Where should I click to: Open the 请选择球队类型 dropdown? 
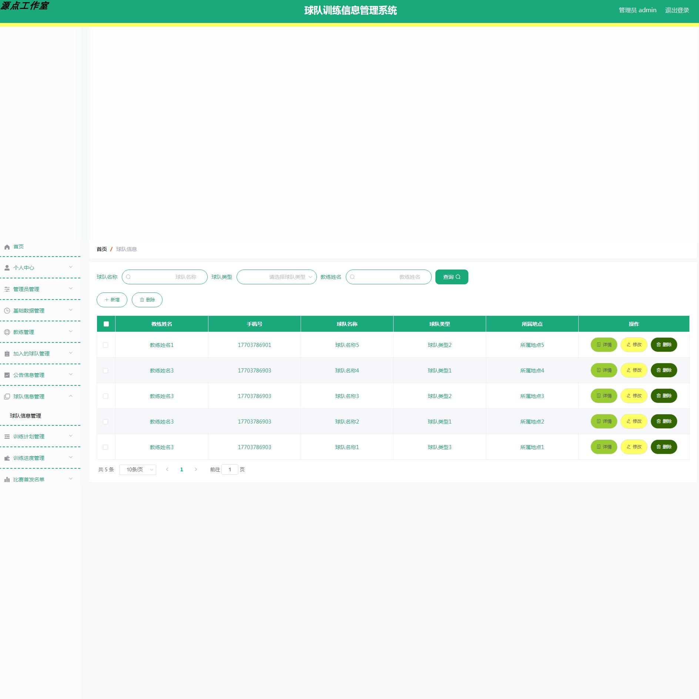point(277,277)
